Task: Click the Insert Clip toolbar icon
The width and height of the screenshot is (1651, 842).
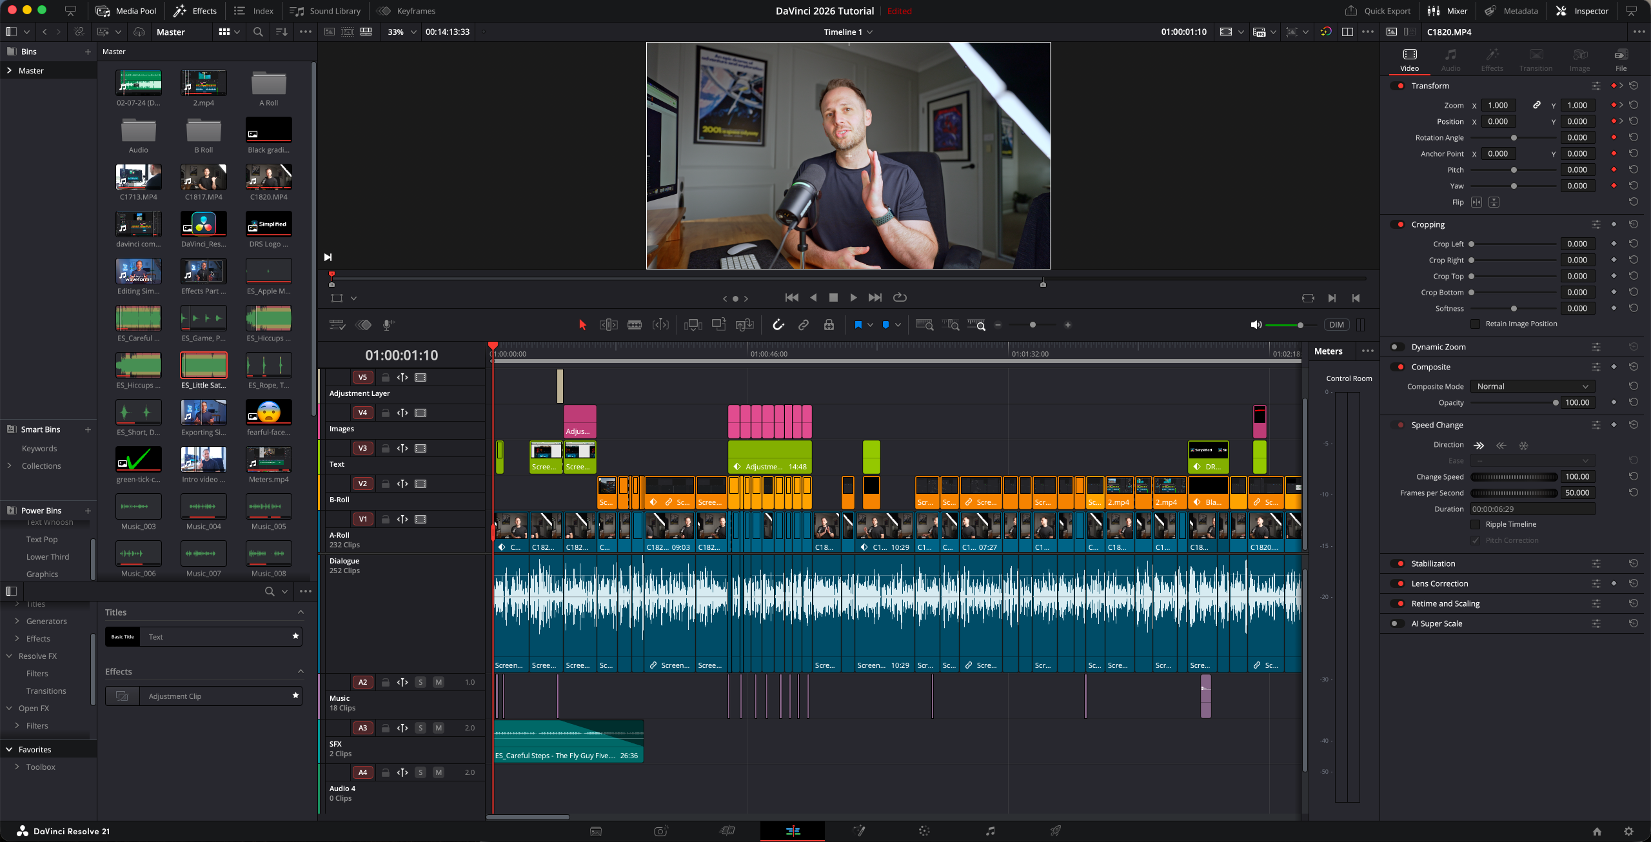Action: (x=693, y=325)
